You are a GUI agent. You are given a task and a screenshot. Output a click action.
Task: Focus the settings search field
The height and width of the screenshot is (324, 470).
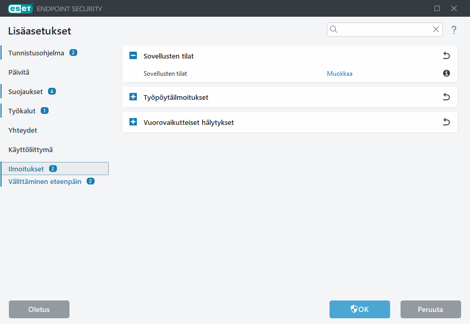coord(384,29)
